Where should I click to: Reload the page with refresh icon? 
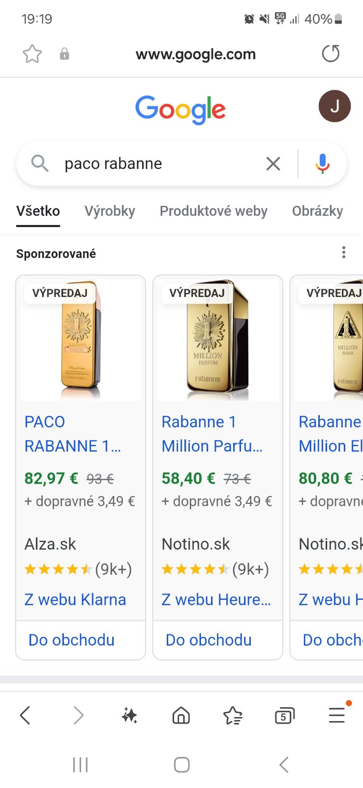[331, 54]
